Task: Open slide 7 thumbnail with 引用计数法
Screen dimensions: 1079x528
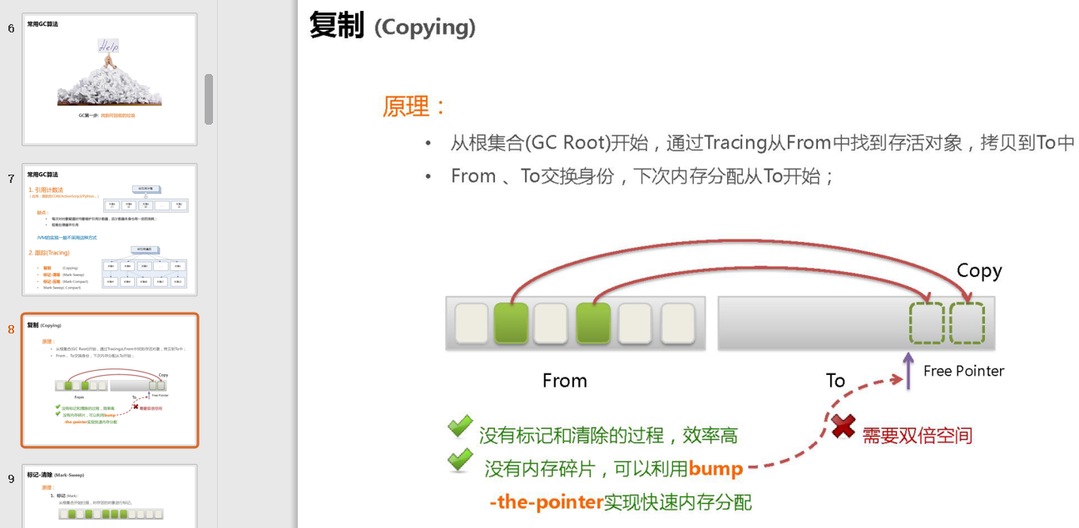Action: point(110,229)
